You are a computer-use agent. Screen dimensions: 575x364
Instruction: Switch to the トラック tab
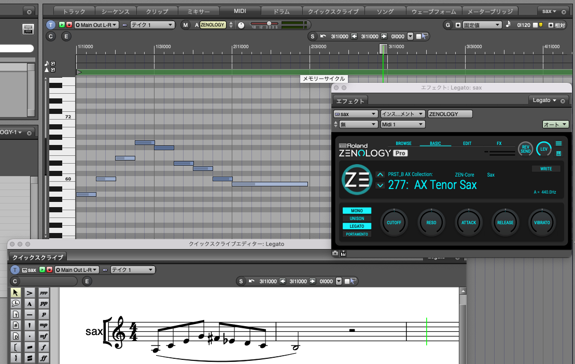[75, 11]
